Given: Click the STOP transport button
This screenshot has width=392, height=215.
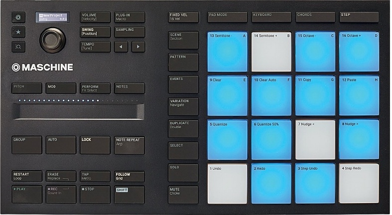Looking at the screenshot, I should pos(95,195).
